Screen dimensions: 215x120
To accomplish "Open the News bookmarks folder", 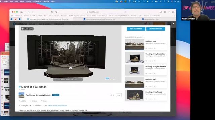I will pos(57,16).
